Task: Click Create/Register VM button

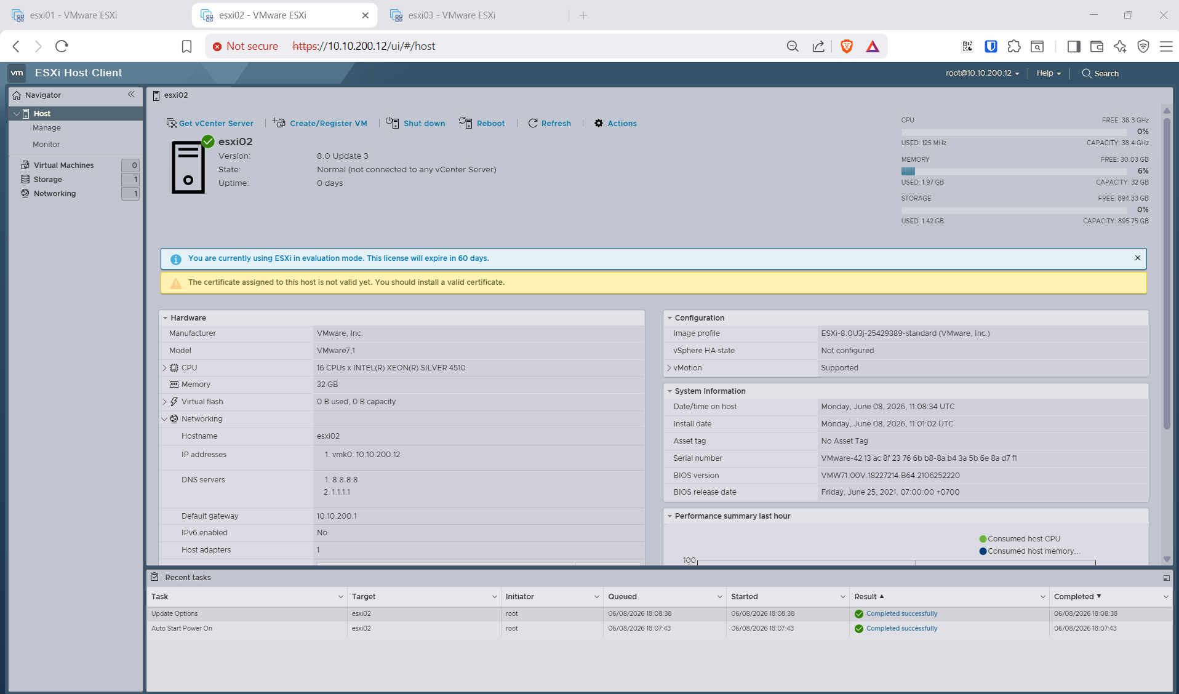Action: tap(320, 123)
